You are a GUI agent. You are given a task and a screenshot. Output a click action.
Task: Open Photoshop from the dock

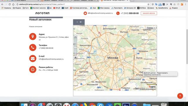pyautogui.click(x=126, y=105)
